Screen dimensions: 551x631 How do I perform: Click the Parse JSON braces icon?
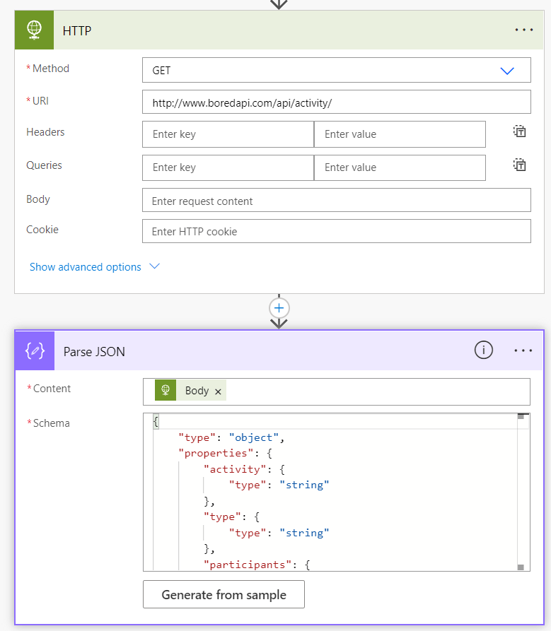35,351
